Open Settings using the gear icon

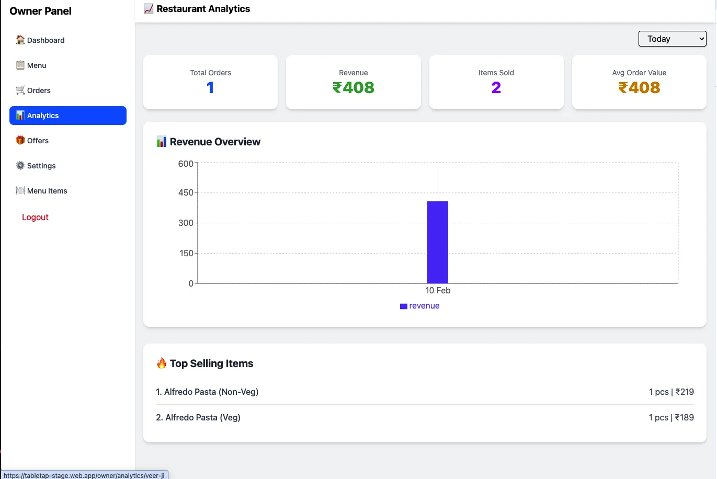20,165
